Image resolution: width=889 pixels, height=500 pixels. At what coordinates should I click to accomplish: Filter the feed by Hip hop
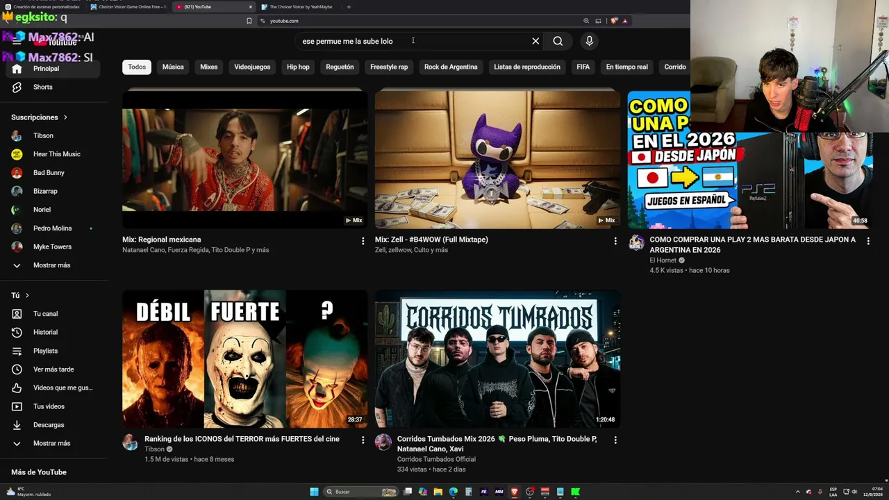(298, 67)
